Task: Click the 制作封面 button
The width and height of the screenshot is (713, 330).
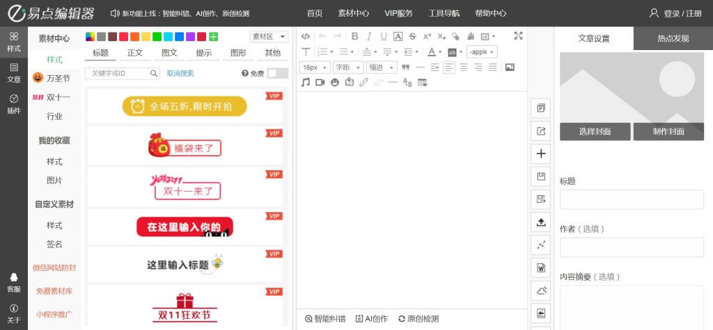Action: pyautogui.click(x=668, y=131)
